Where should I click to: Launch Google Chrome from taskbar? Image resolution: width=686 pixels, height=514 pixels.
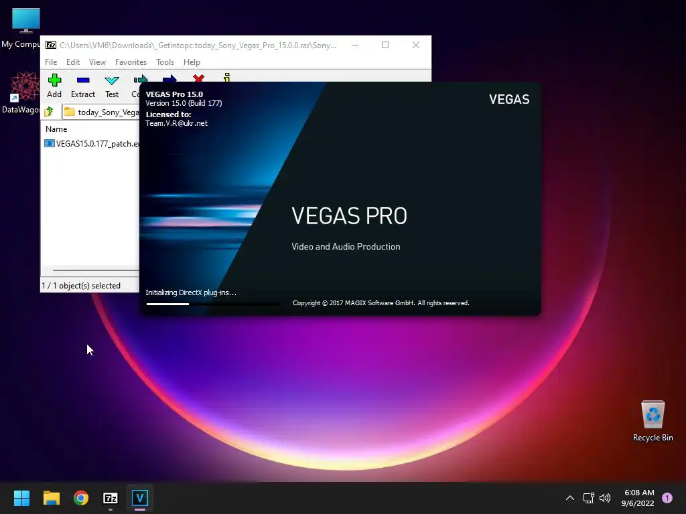[81, 498]
